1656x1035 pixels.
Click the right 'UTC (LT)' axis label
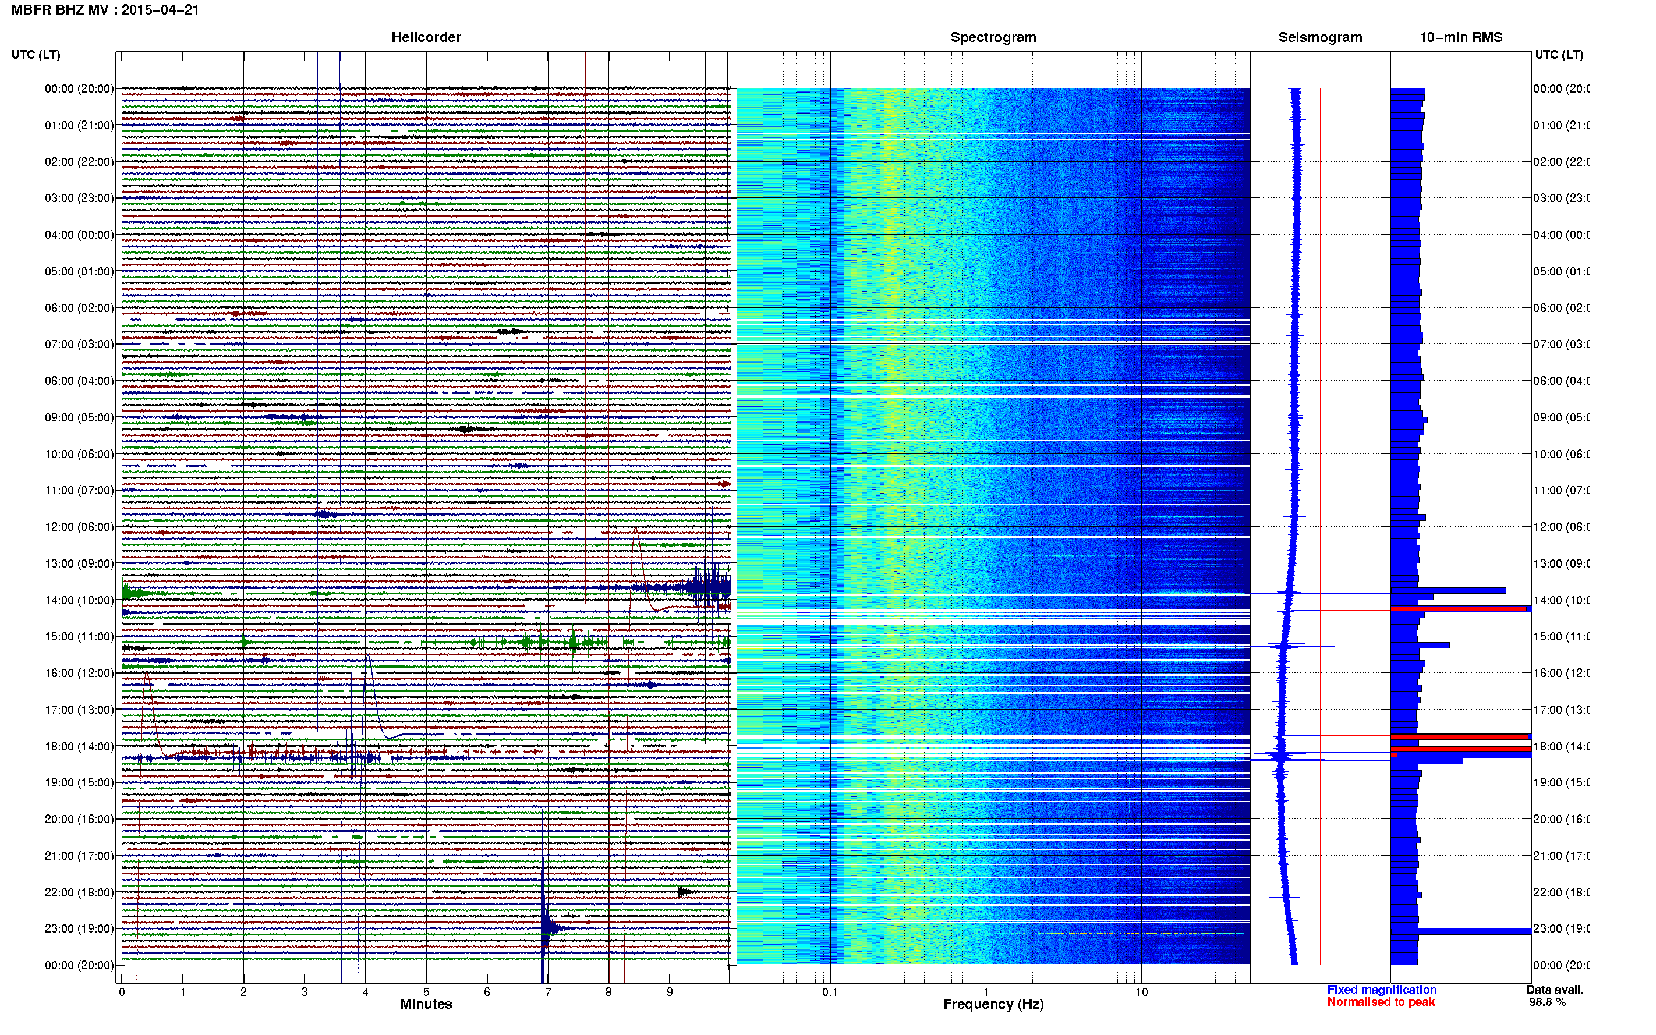tap(1559, 55)
